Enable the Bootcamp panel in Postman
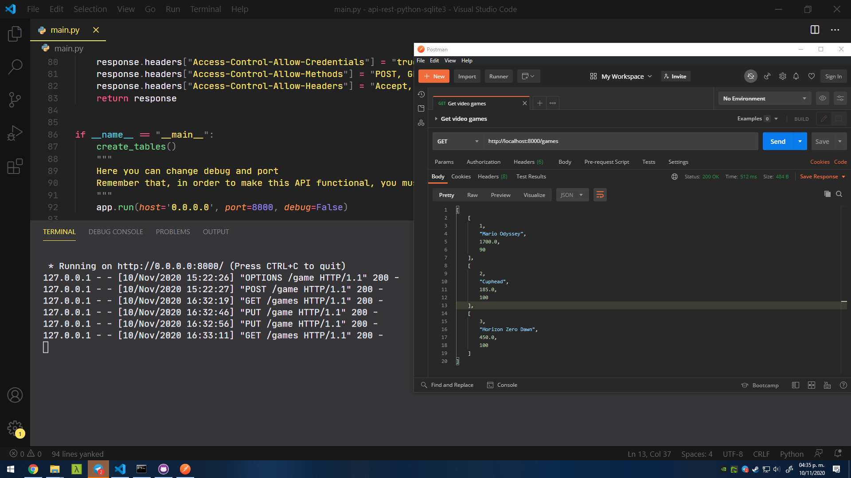851x478 pixels. coord(761,385)
